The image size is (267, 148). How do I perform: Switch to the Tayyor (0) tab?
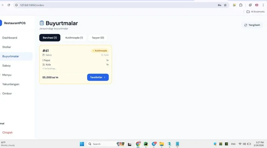click(98, 38)
